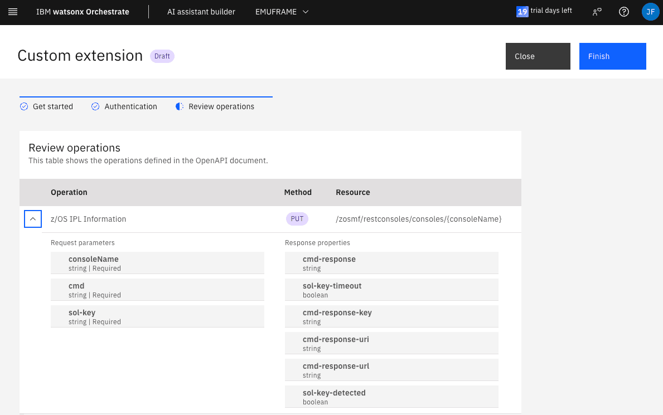Go to the Get started step
Viewport: 663px width, 415px height.
click(52, 106)
